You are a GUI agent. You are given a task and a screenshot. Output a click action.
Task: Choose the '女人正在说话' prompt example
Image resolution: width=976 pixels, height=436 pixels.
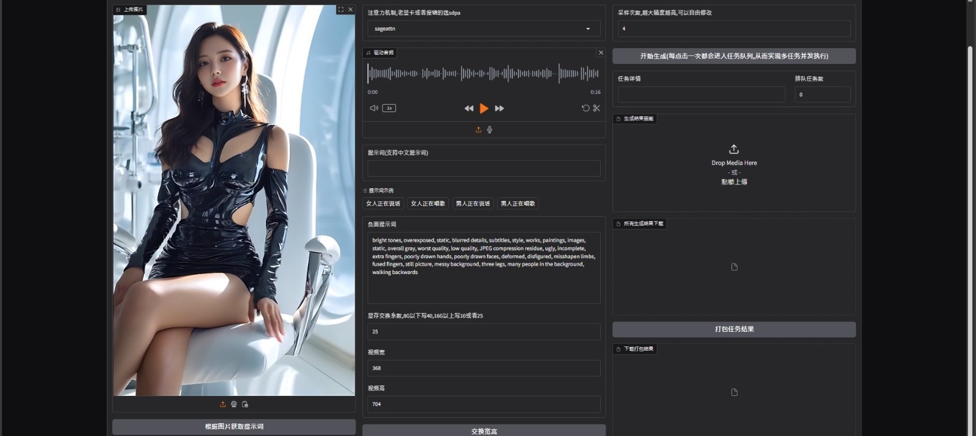[383, 203]
